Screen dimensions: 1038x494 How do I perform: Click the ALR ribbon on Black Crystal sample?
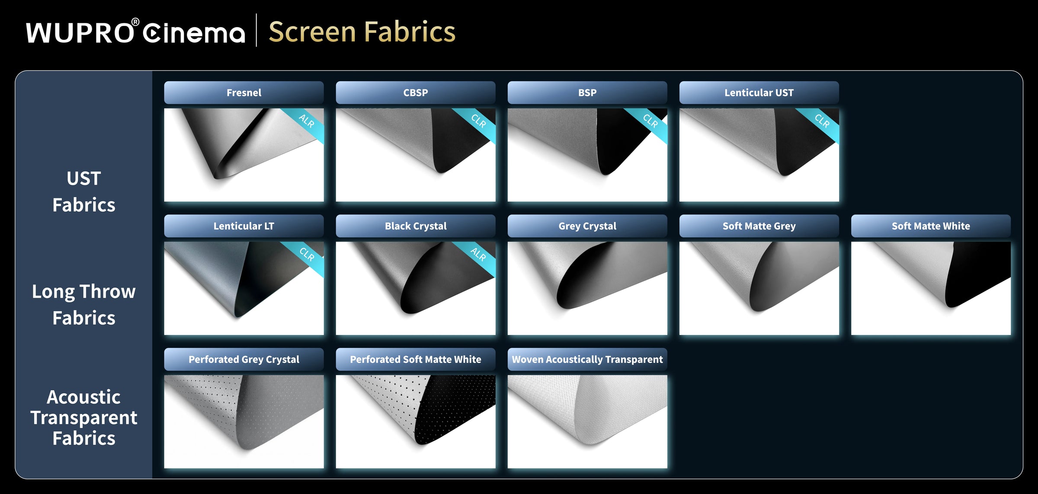pos(478,255)
